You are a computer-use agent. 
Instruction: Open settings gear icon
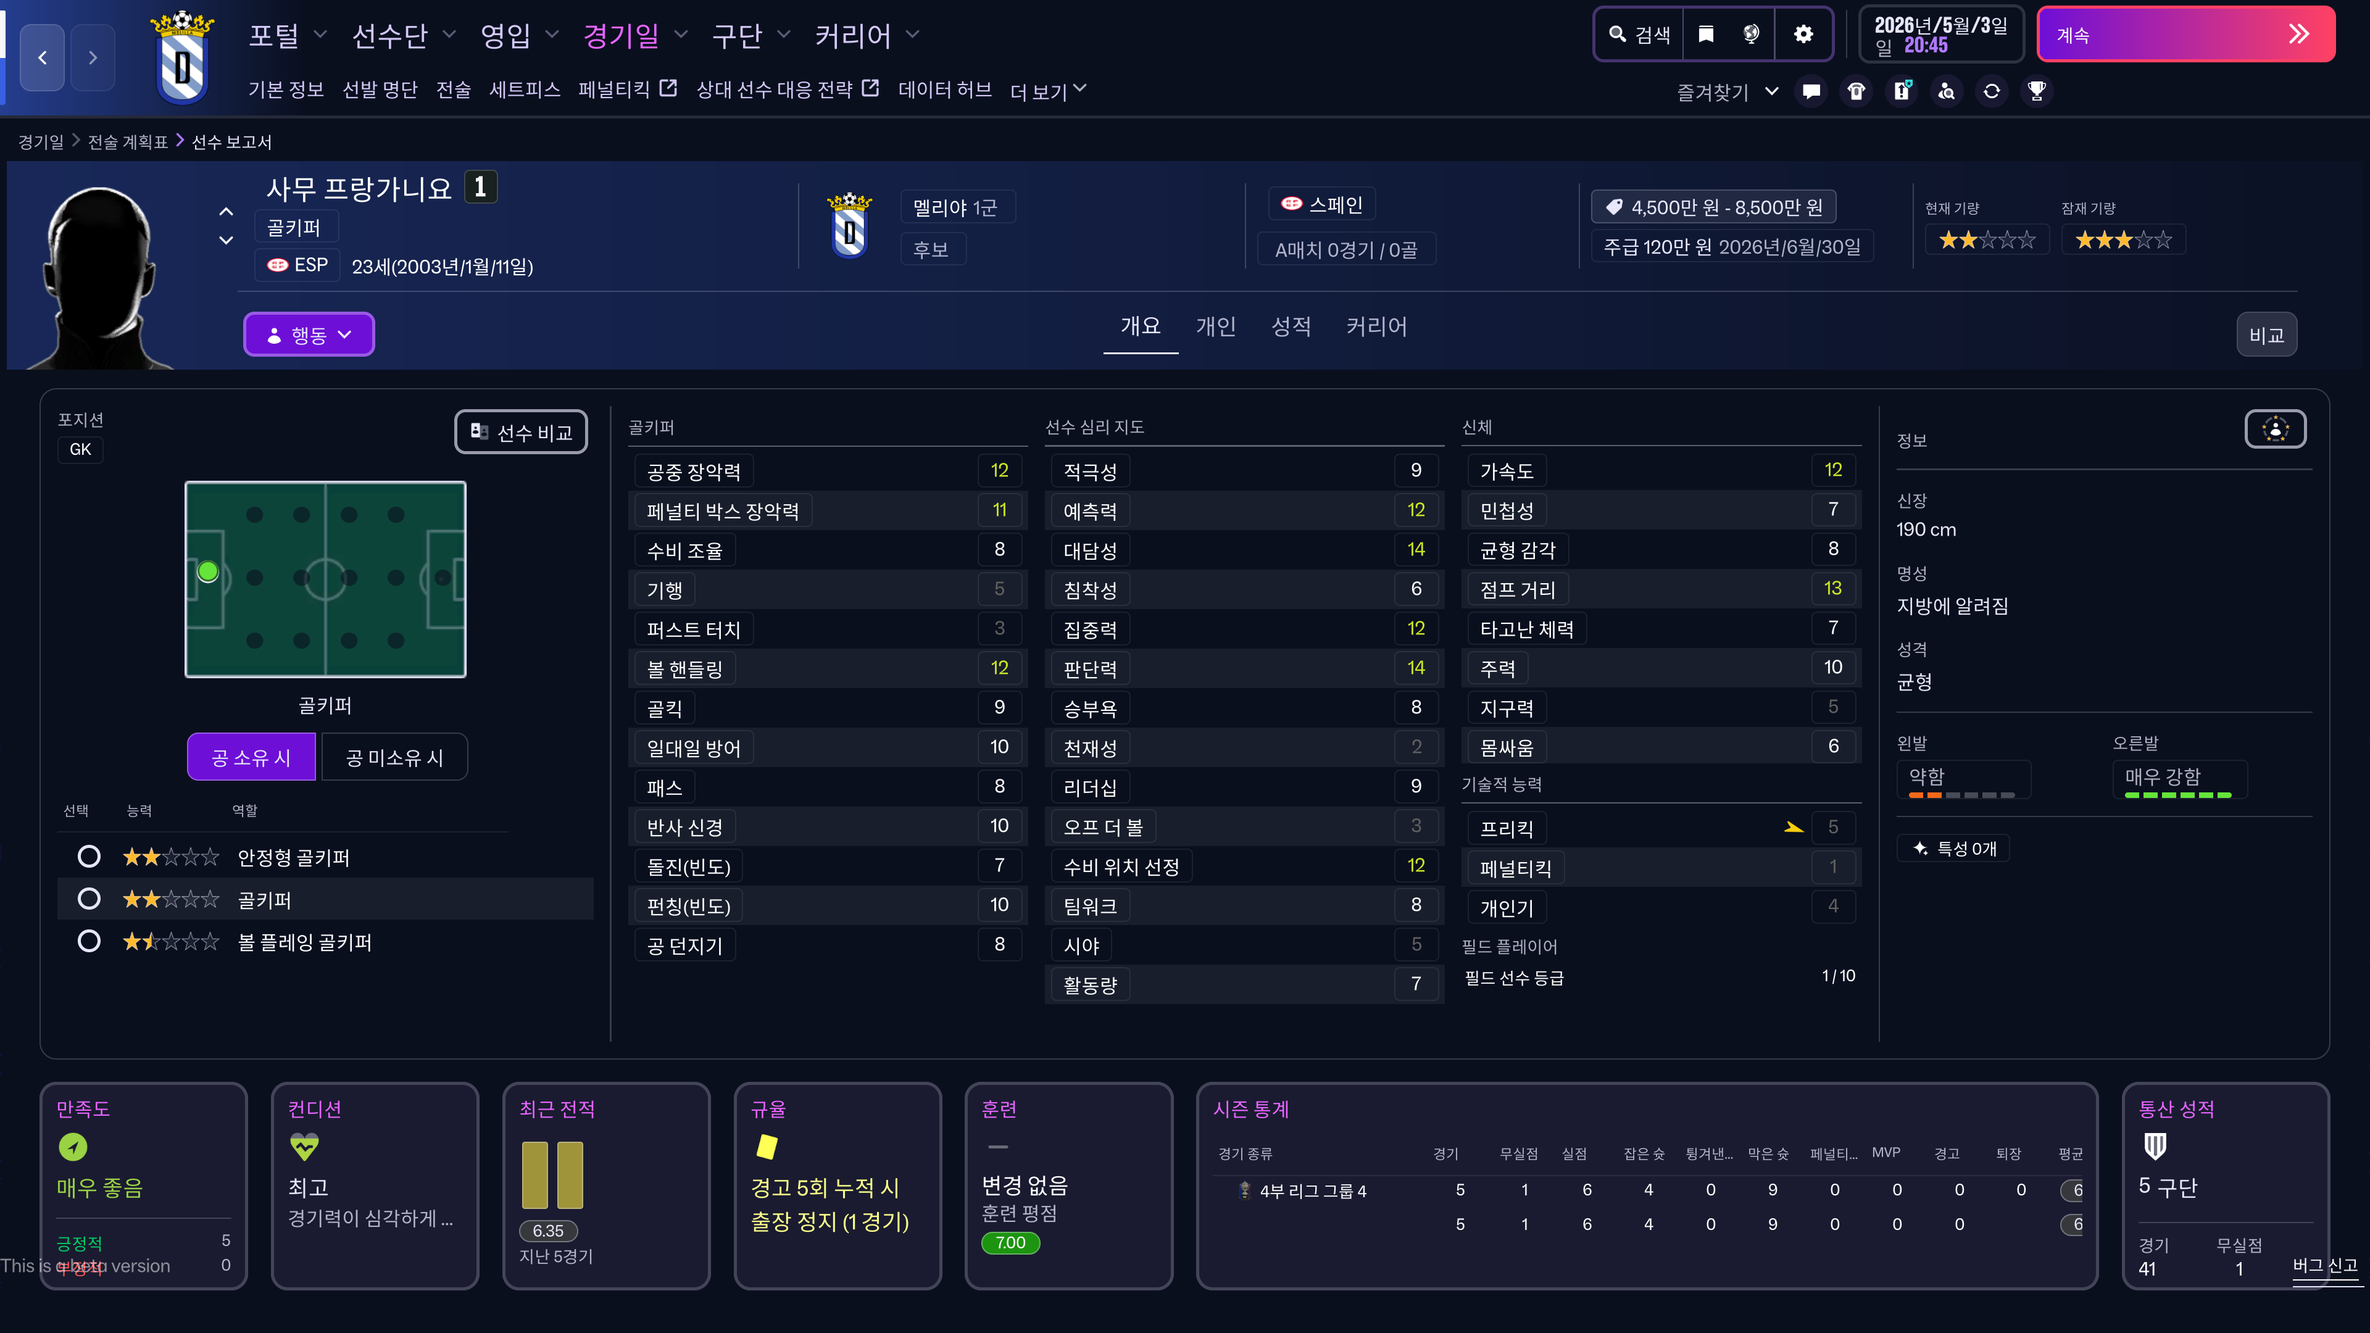[1803, 35]
